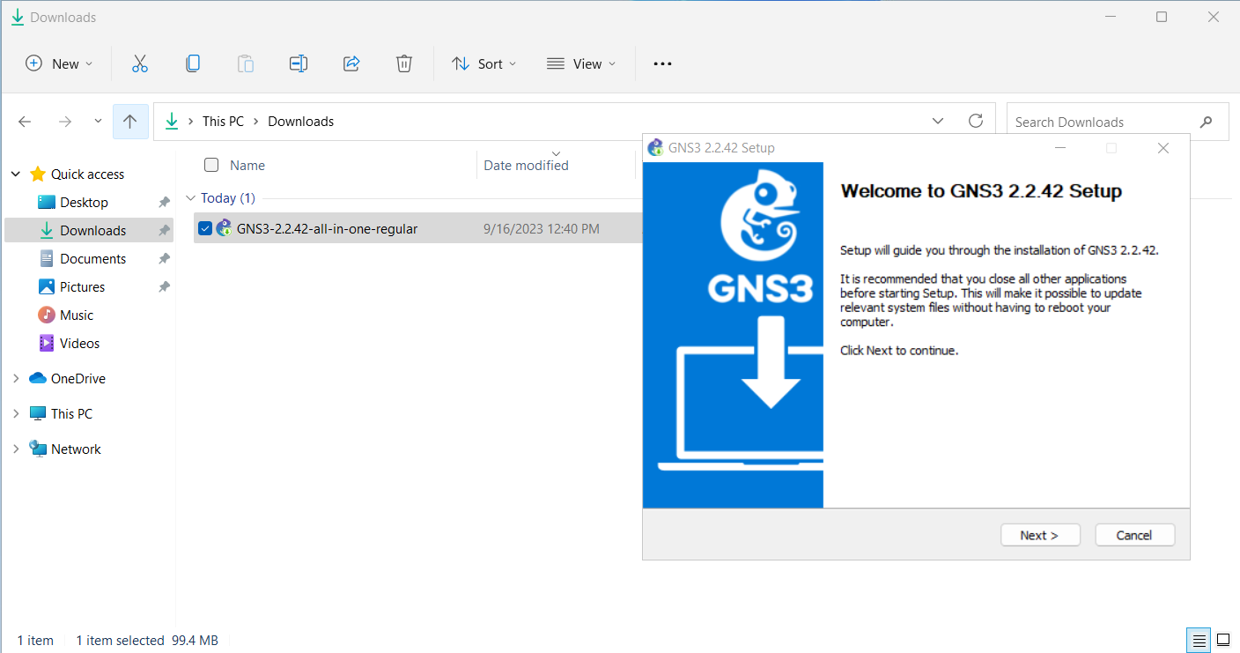1240x653 pixels.
Task: Collapse the Today group
Action: pos(190,198)
